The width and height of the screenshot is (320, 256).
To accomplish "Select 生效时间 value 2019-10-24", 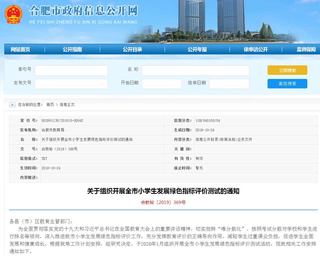I will (51, 168).
